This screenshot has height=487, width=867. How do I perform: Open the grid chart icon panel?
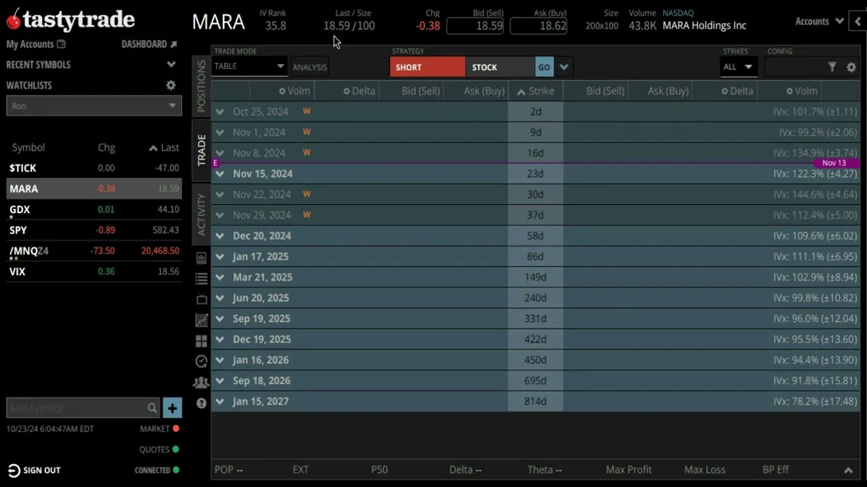201,320
